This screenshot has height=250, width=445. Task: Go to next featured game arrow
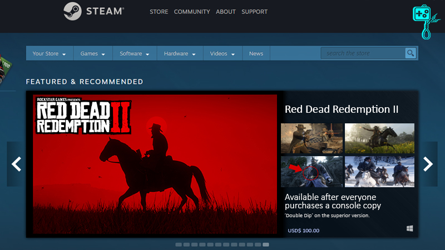click(x=428, y=164)
